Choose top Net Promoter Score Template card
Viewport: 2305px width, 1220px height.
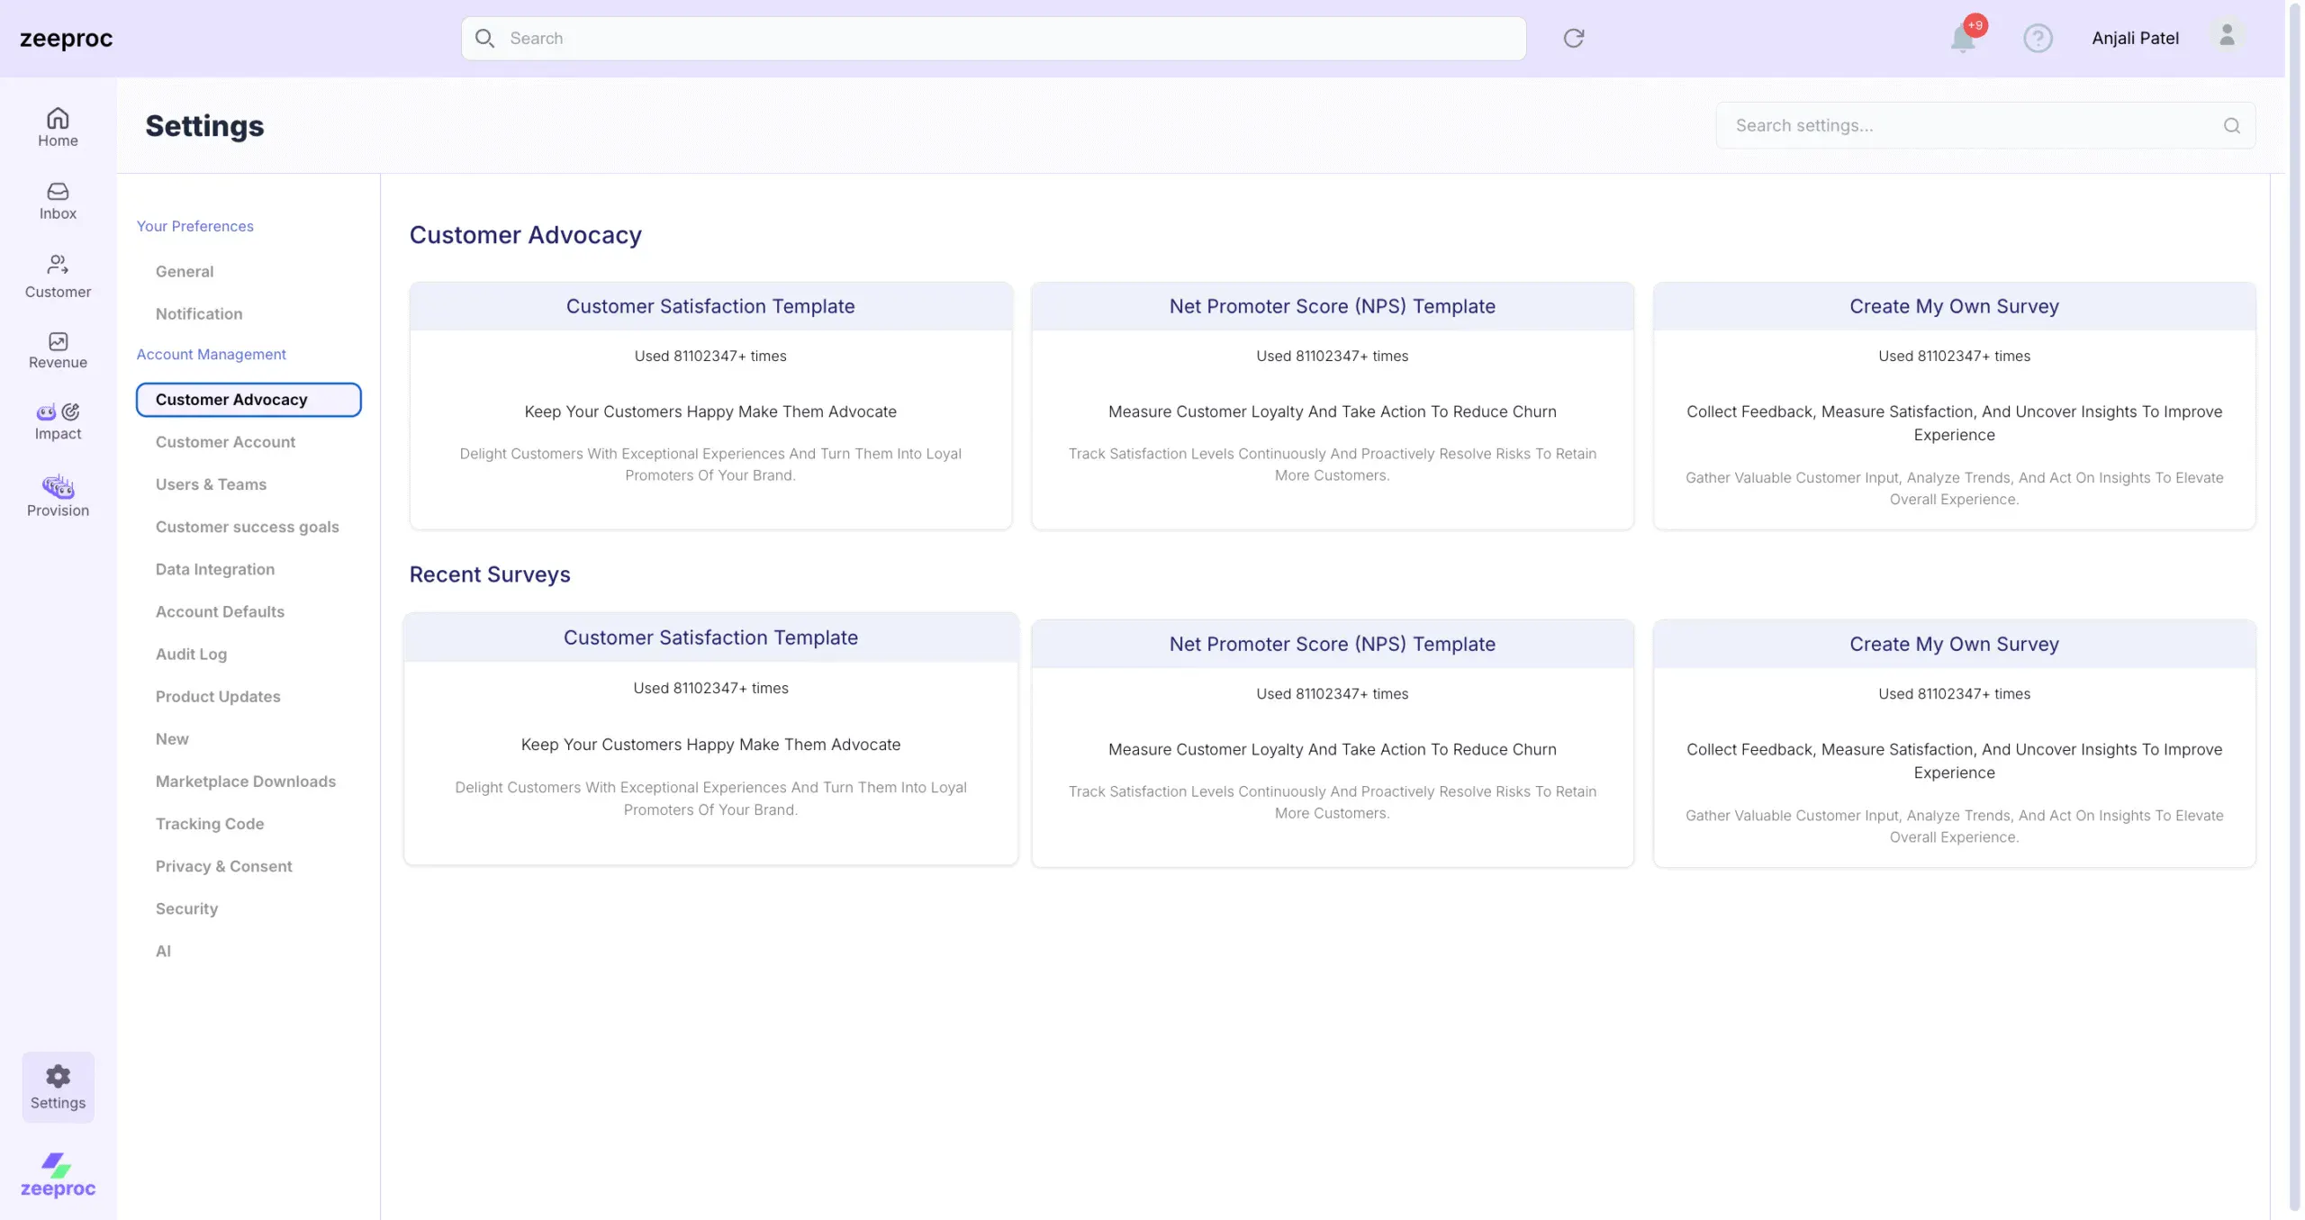pyautogui.click(x=1332, y=405)
